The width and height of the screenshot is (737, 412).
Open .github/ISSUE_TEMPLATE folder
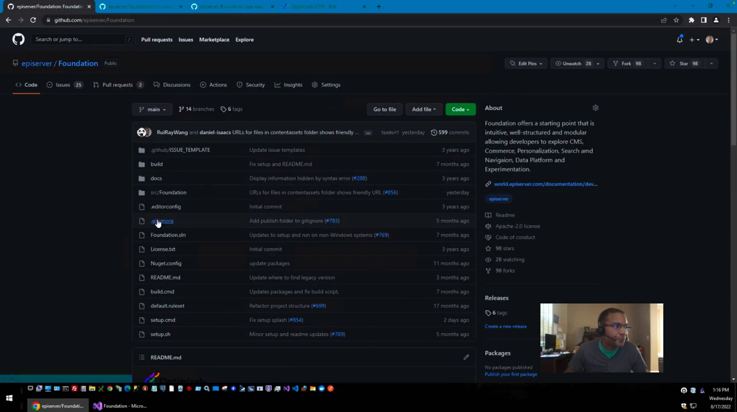(180, 150)
